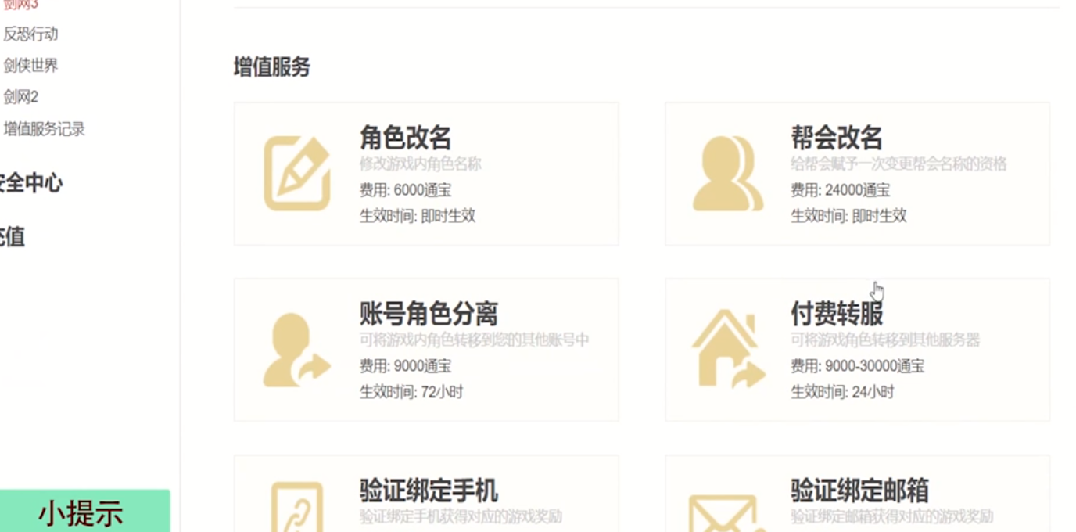Open the 帮会改名 service title
The height and width of the screenshot is (532, 1076).
click(x=836, y=138)
